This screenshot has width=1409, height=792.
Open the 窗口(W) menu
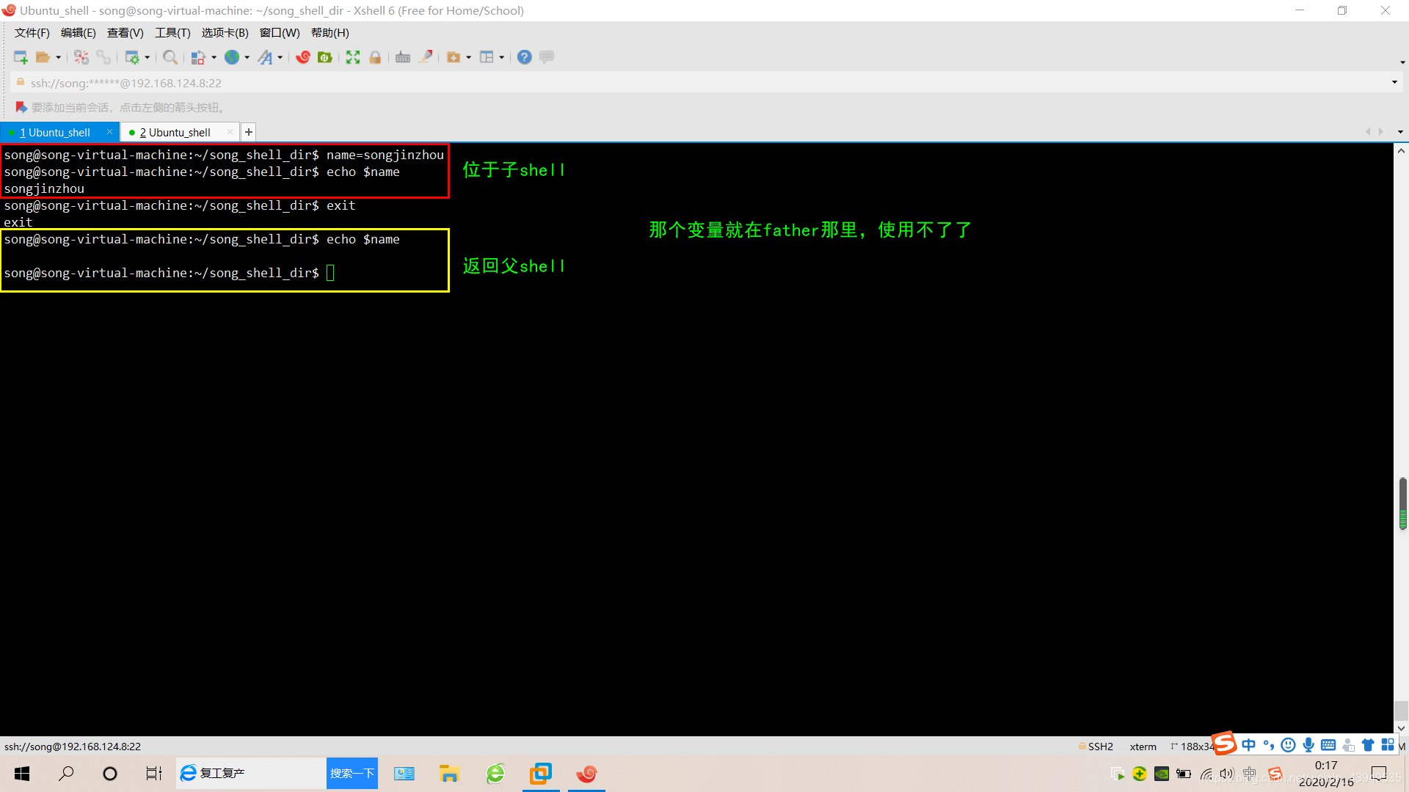click(x=280, y=33)
